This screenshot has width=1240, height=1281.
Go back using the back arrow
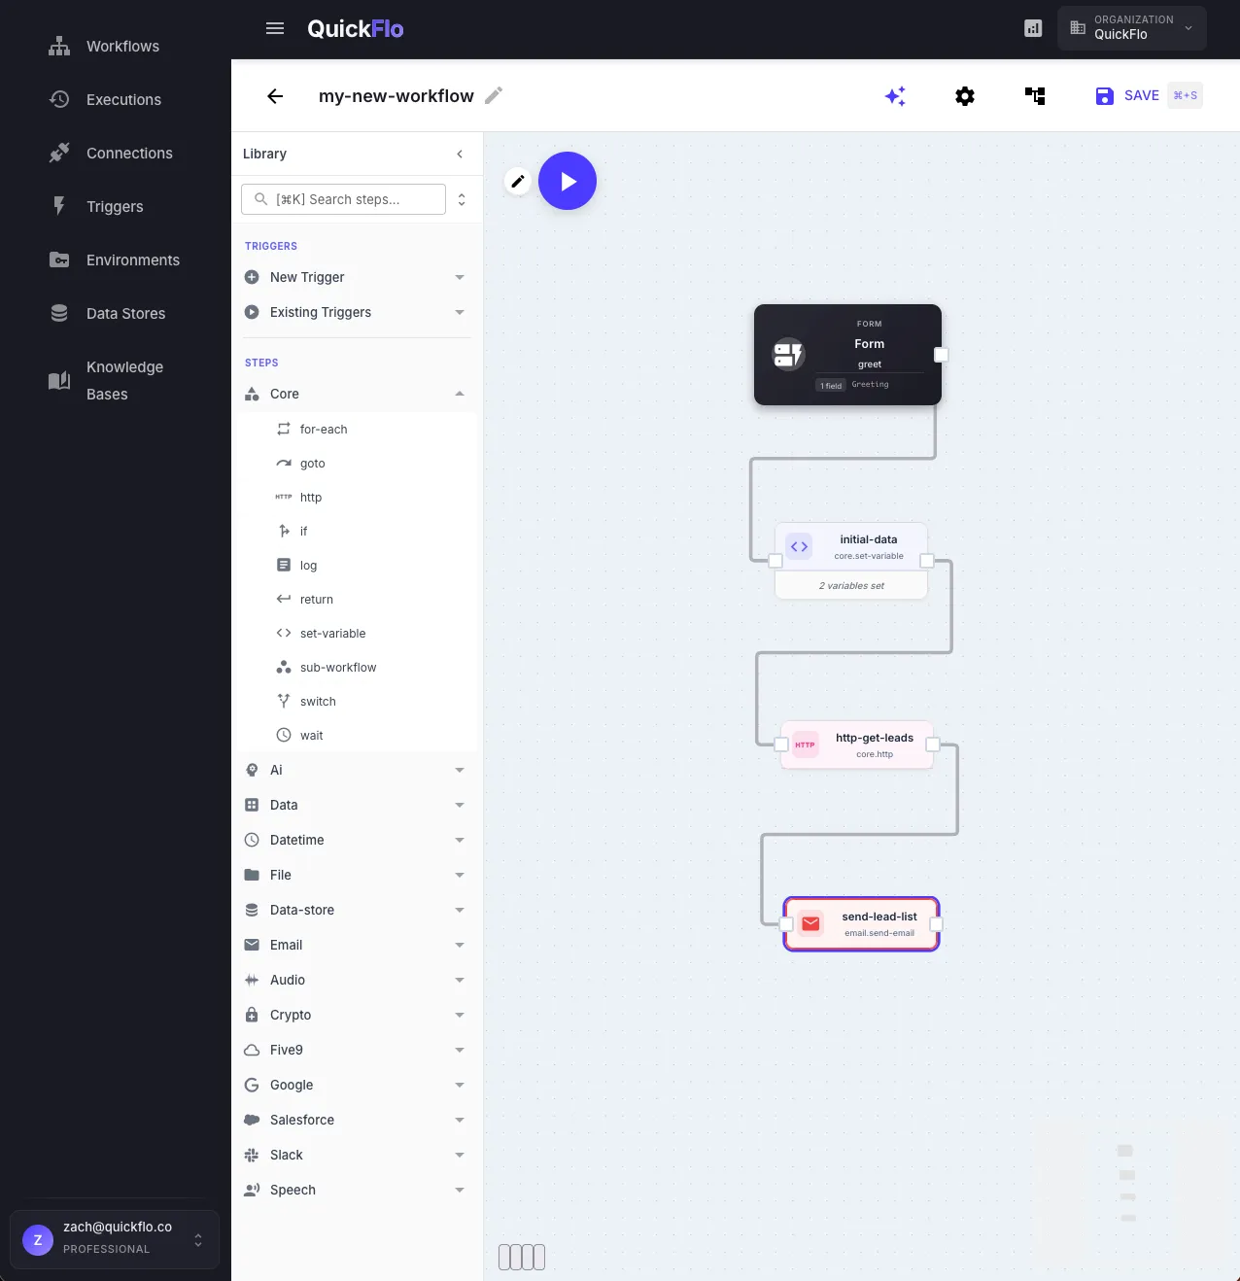pyautogui.click(x=275, y=96)
